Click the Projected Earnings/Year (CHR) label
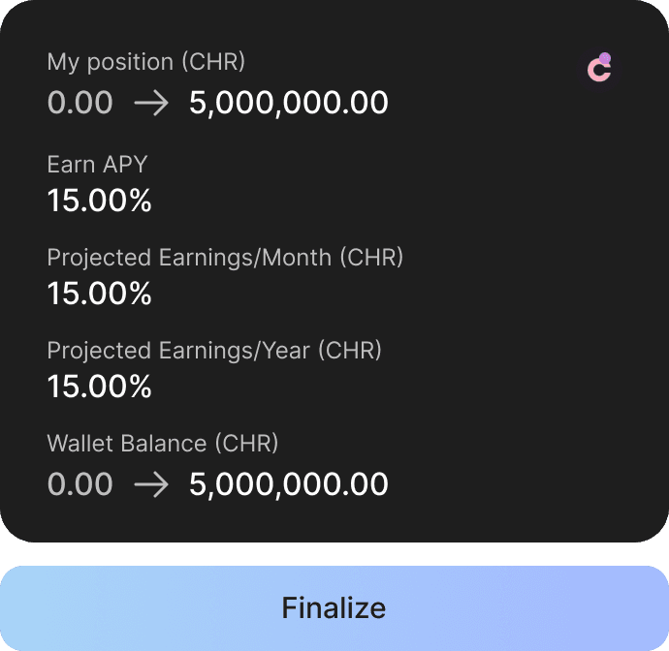Screen dimensions: 669x651 coord(214,351)
